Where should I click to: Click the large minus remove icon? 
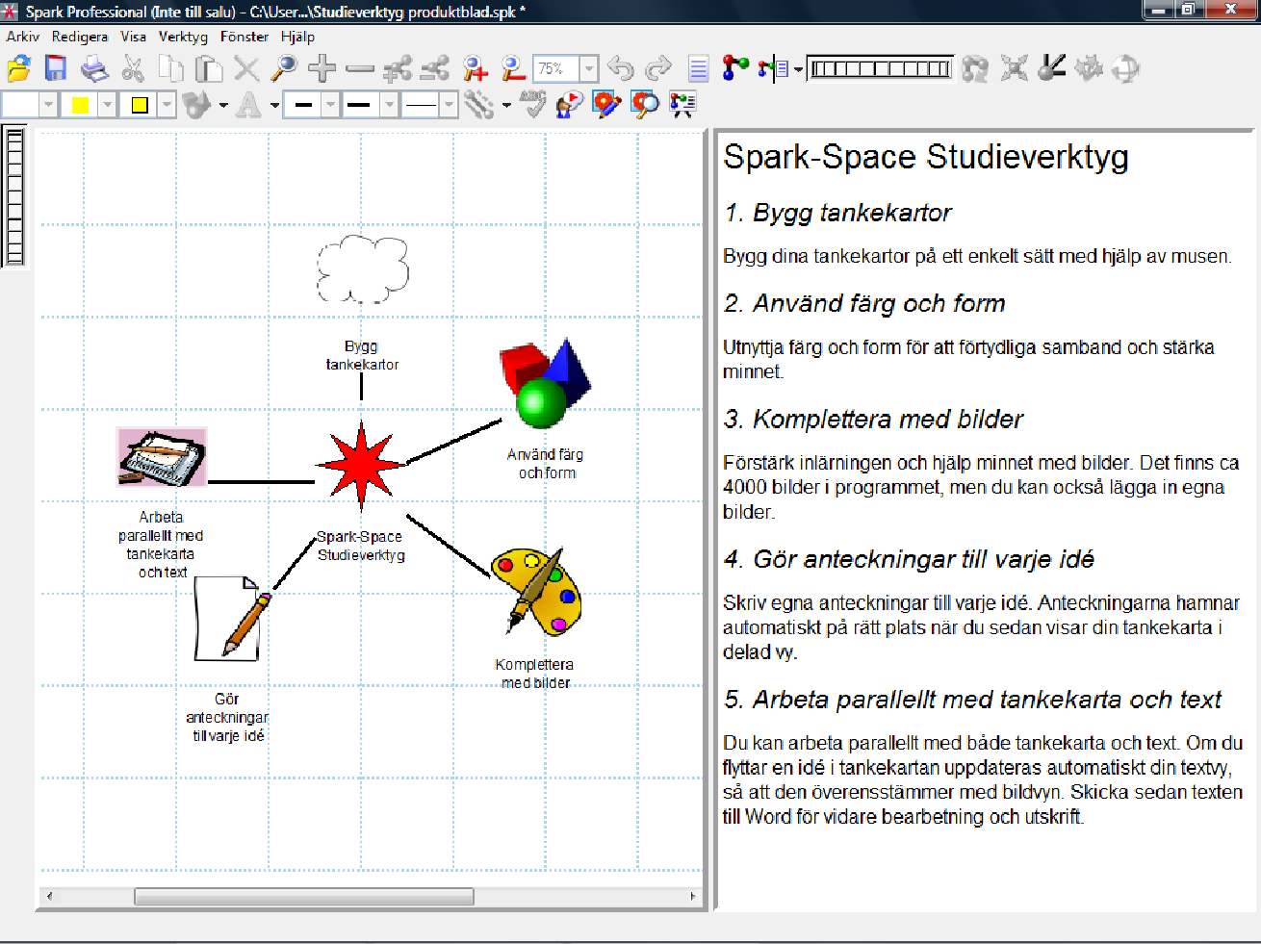coord(360,68)
